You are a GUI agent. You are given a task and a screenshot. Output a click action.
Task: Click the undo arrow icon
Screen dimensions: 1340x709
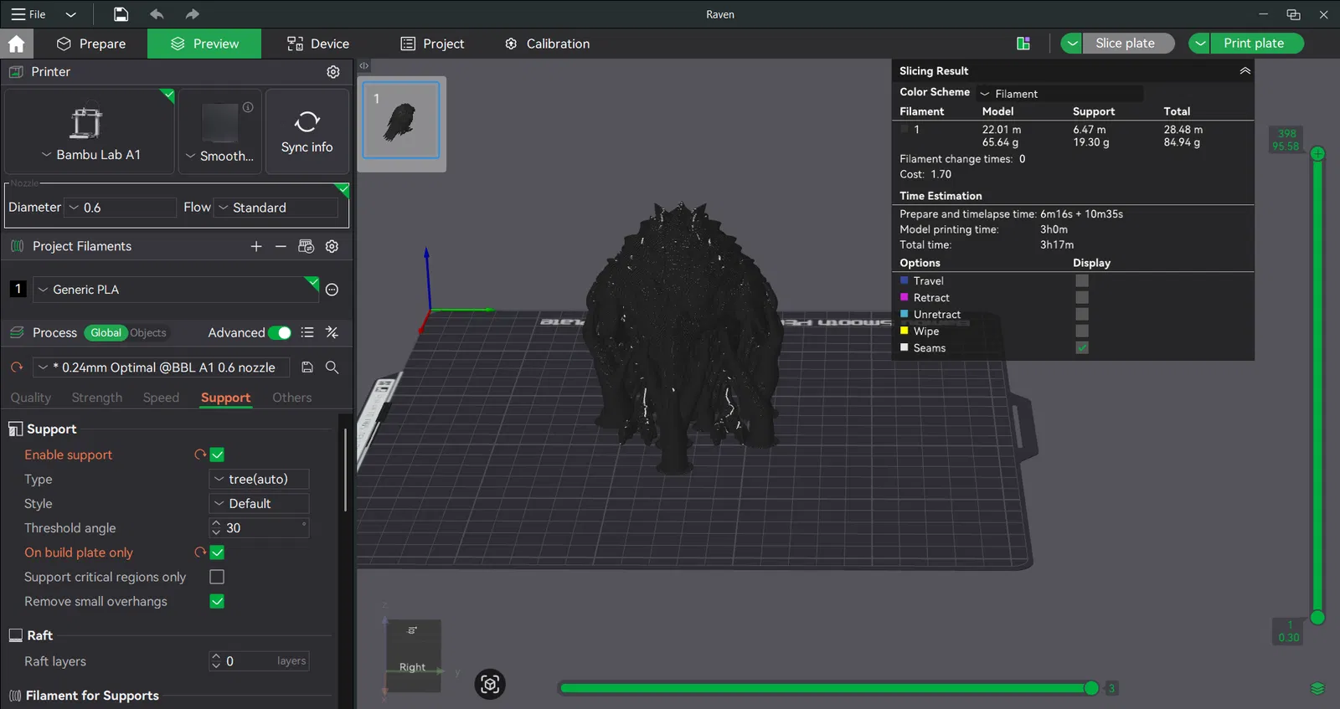(157, 14)
